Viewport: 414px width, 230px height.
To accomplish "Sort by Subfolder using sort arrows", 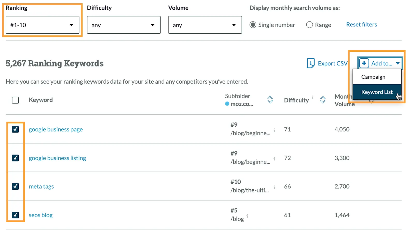I will [x=270, y=100].
